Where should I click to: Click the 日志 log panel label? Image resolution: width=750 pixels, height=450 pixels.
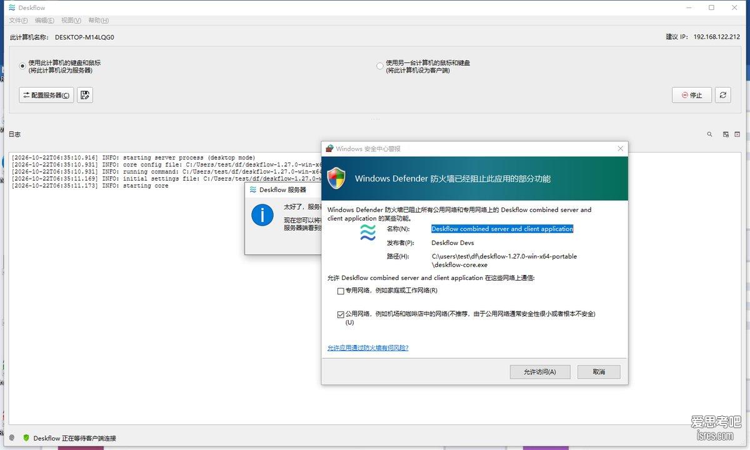pyautogui.click(x=14, y=134)
